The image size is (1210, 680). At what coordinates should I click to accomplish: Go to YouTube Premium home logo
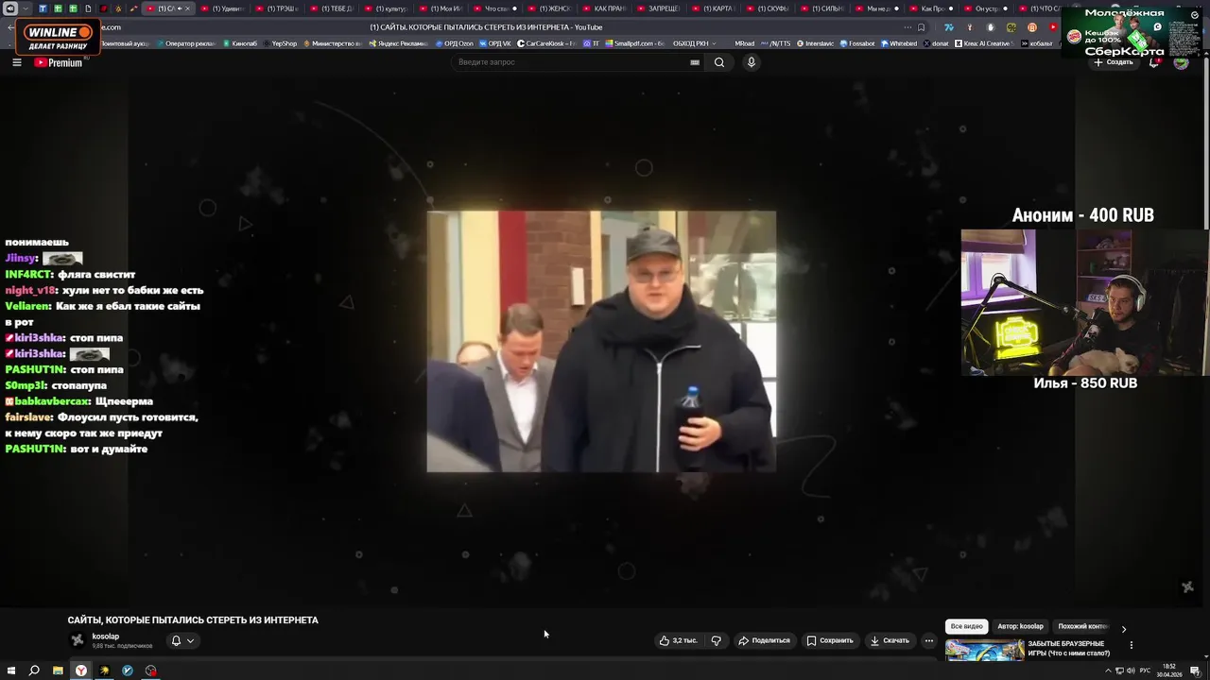click(x=59, y=62)
